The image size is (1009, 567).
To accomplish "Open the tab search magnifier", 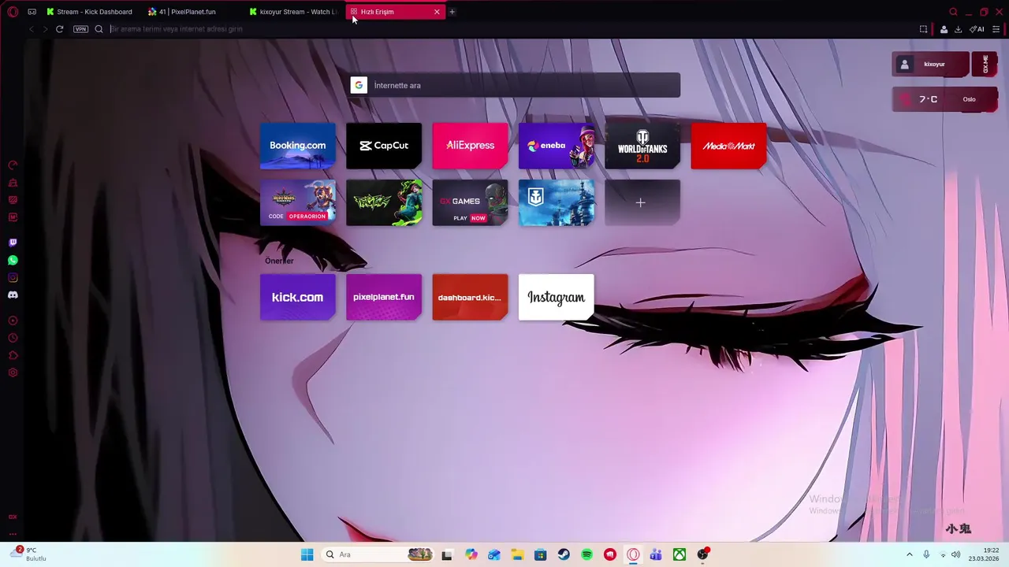I will [x=953, y=12].
